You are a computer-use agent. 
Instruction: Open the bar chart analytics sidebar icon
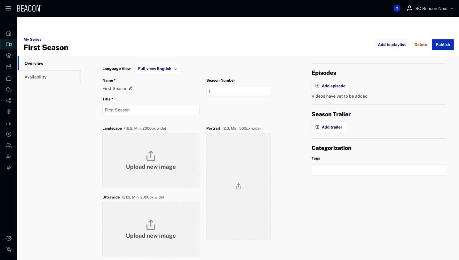(x=9, y=123)
